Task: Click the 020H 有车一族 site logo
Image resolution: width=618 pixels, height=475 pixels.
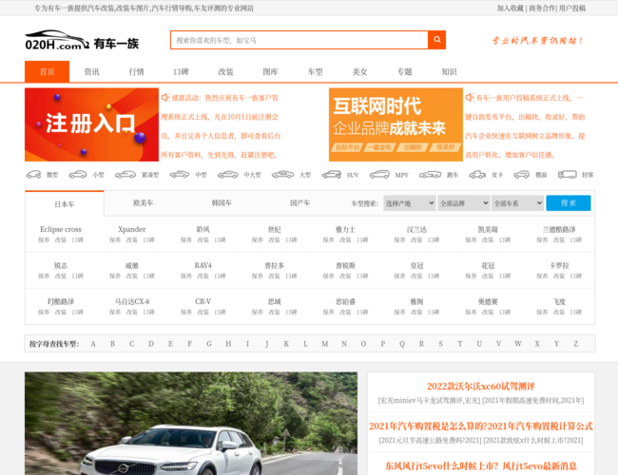Action: coord(82,42)
